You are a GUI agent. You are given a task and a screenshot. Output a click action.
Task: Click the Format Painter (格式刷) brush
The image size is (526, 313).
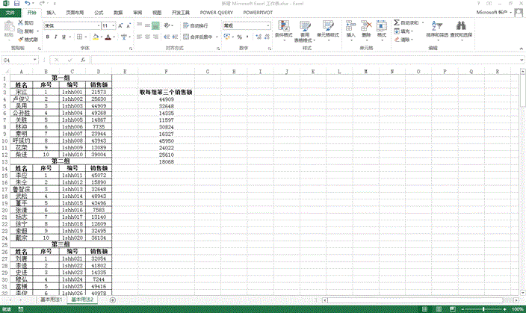[30, 39]
